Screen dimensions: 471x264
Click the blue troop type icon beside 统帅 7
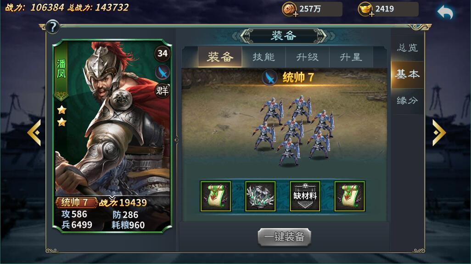tap(269, 78)
